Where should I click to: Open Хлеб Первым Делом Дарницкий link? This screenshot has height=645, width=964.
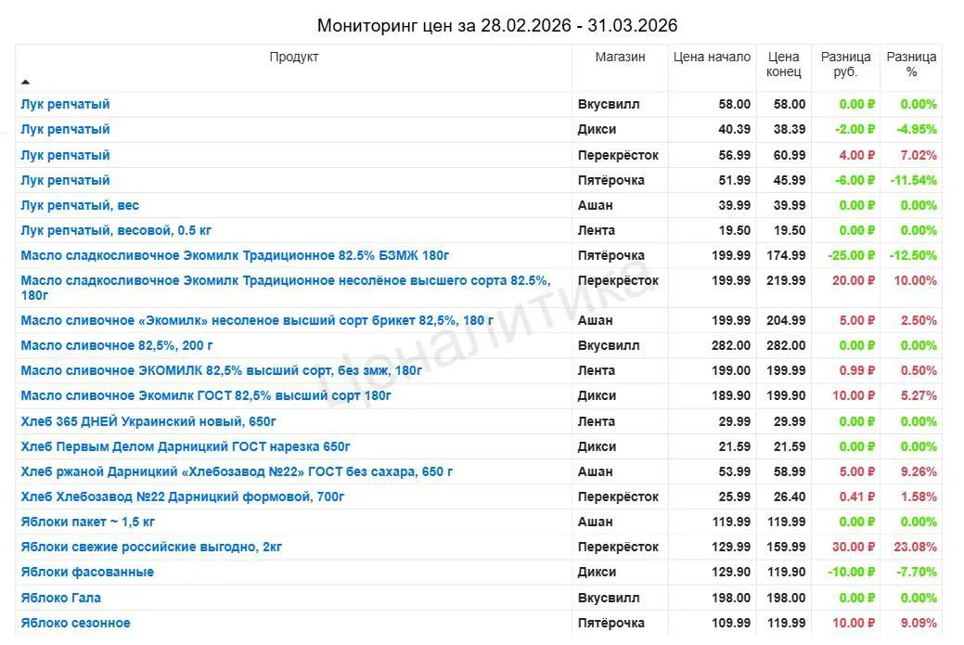coord(186,447)
